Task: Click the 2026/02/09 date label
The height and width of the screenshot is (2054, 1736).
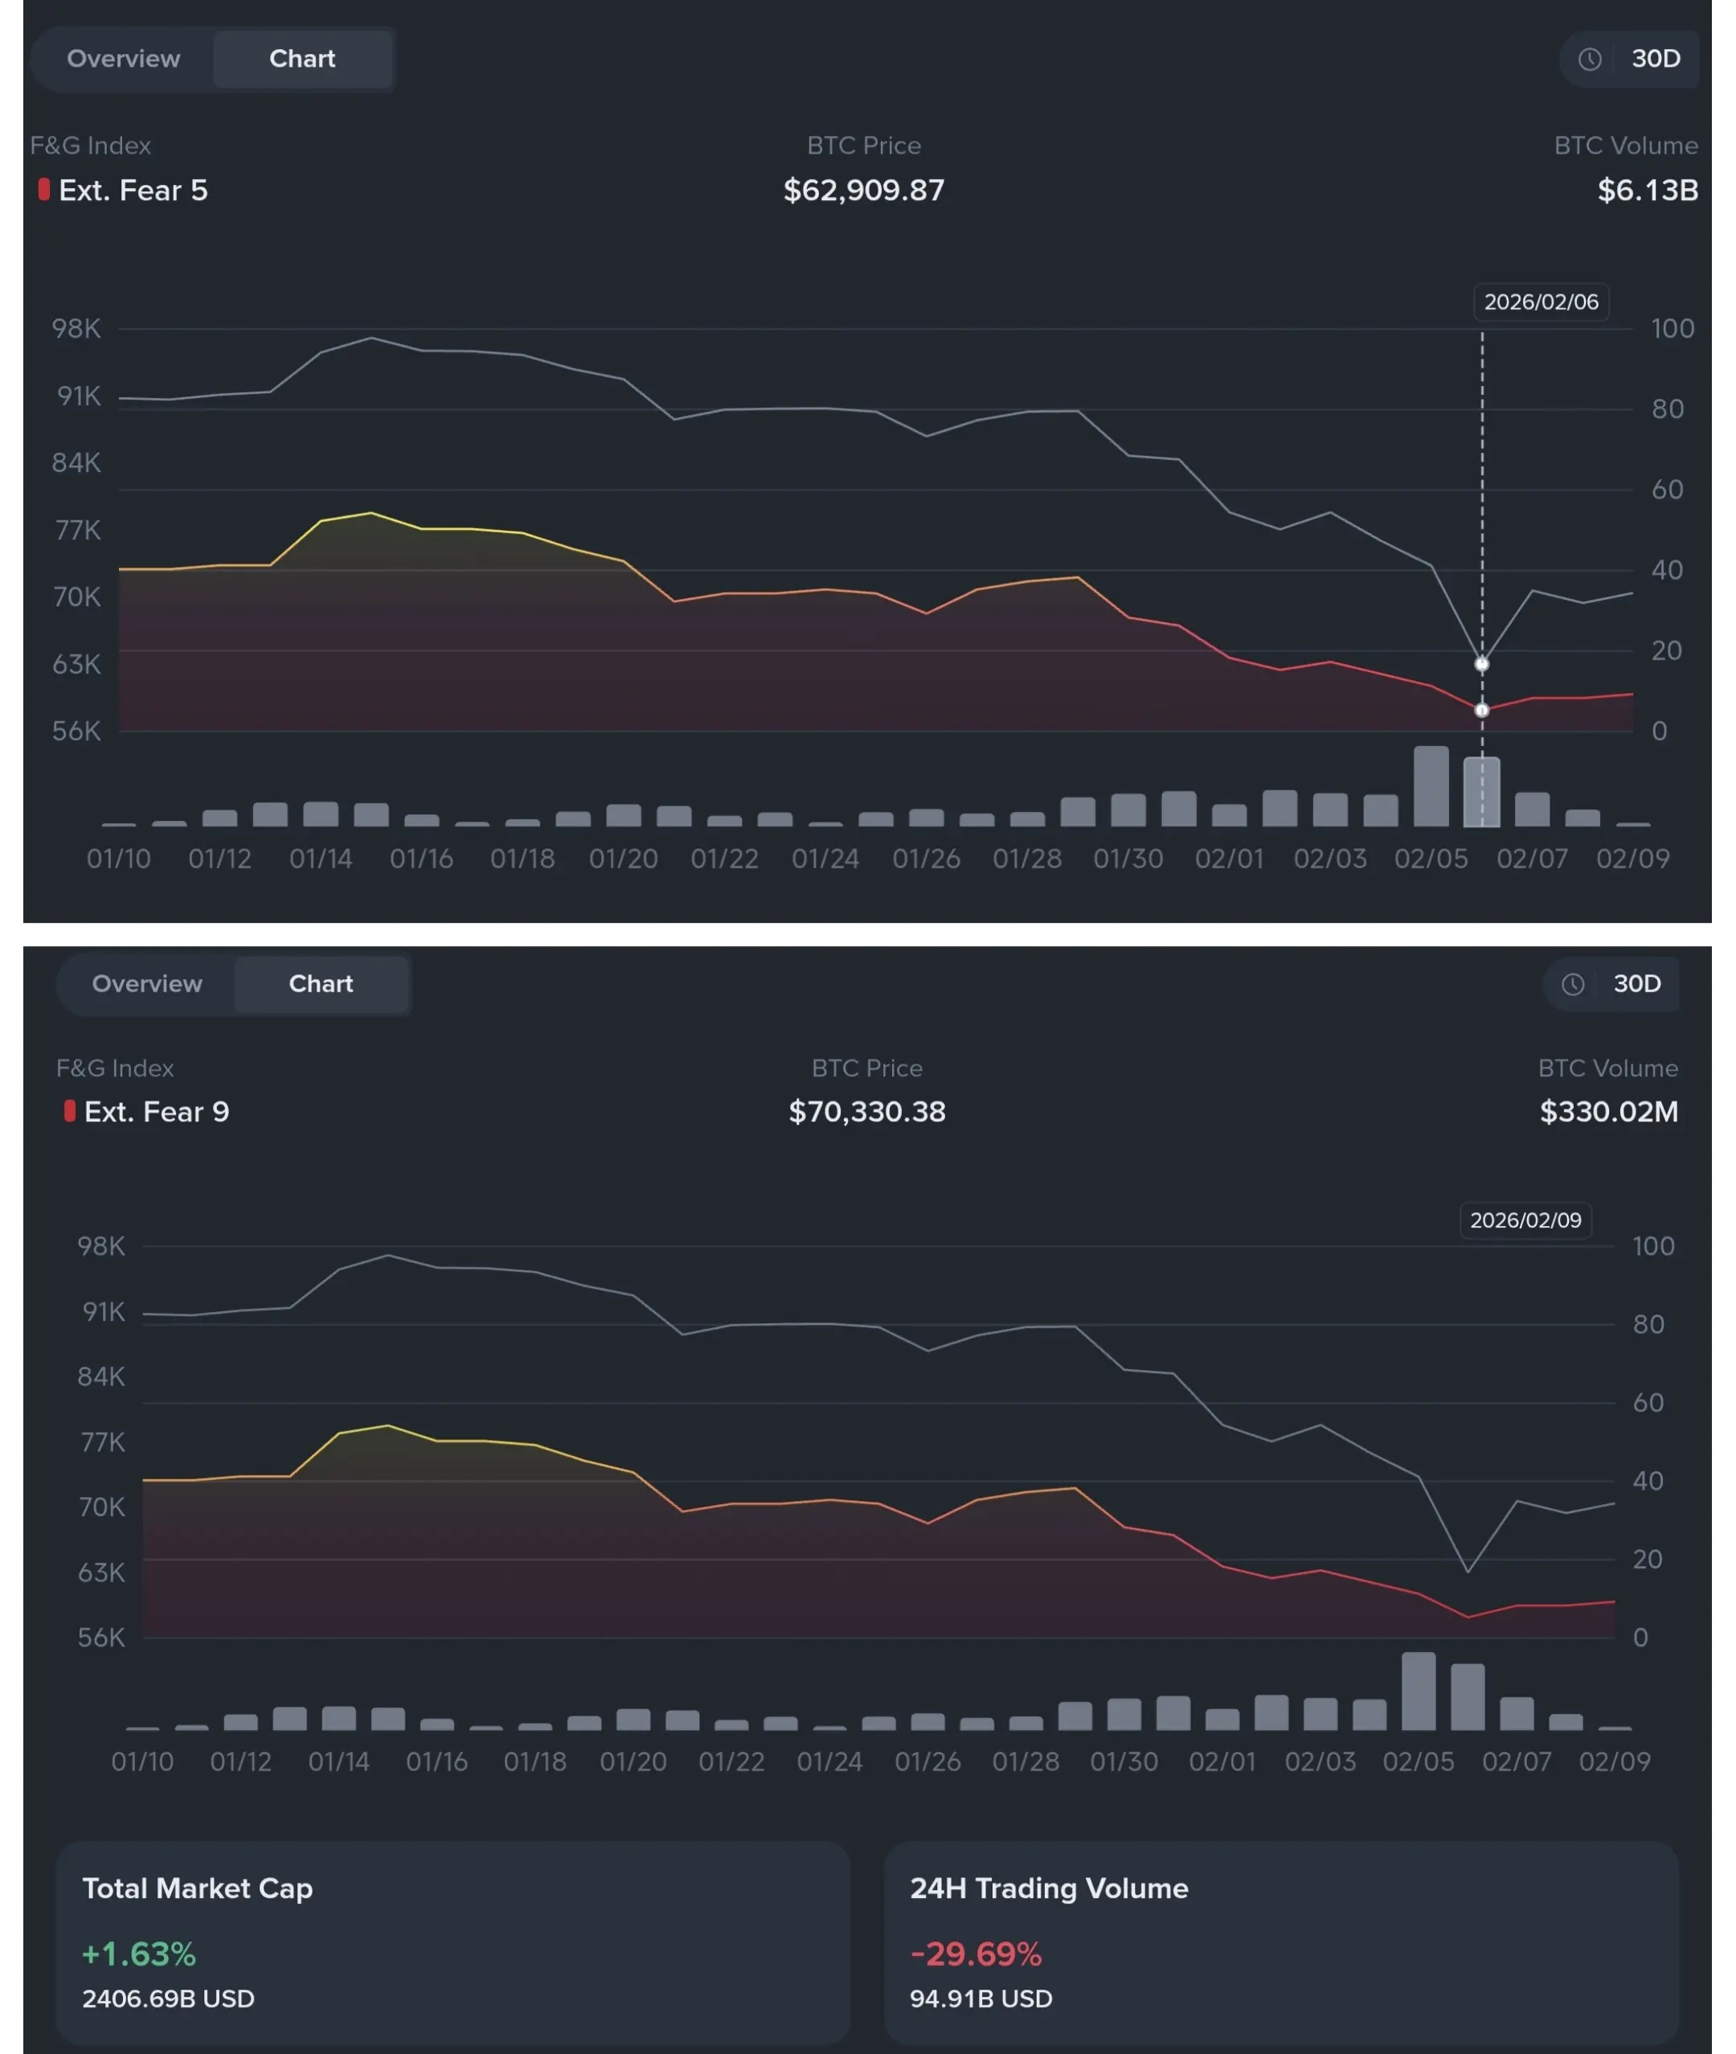Action: coord(1525,1220)
